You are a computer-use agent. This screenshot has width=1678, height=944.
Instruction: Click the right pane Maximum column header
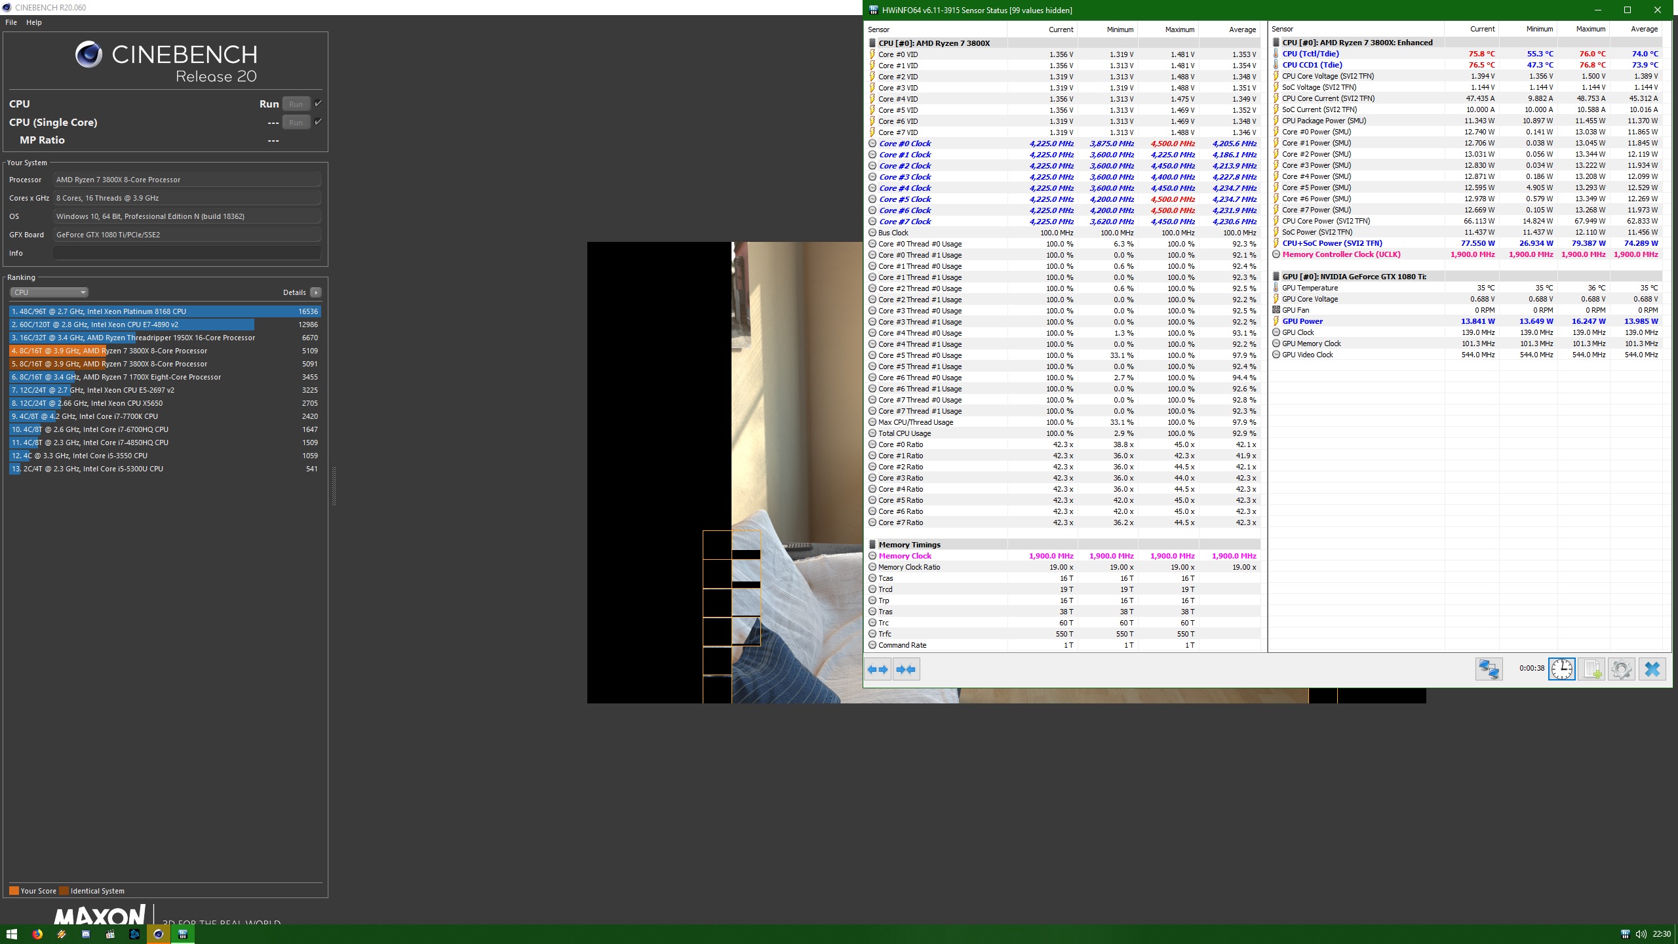pyautogui.click(x=1584, y=29)
